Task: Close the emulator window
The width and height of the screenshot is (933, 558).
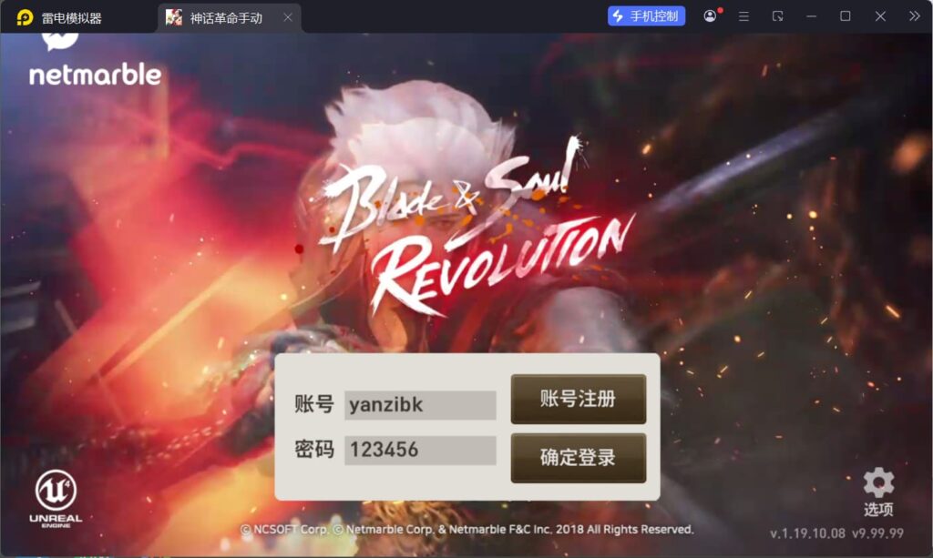Action: pos(880,16)
